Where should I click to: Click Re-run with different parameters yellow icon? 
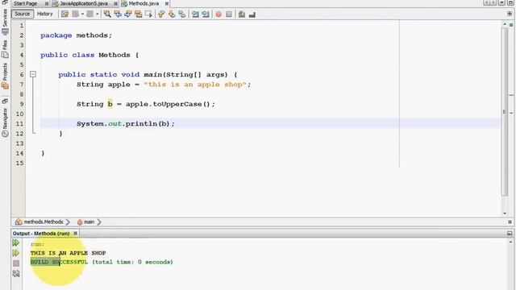click(x=16, y=253)
